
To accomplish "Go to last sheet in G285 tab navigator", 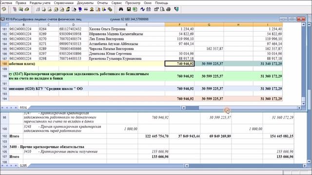I will pos(16,165).
